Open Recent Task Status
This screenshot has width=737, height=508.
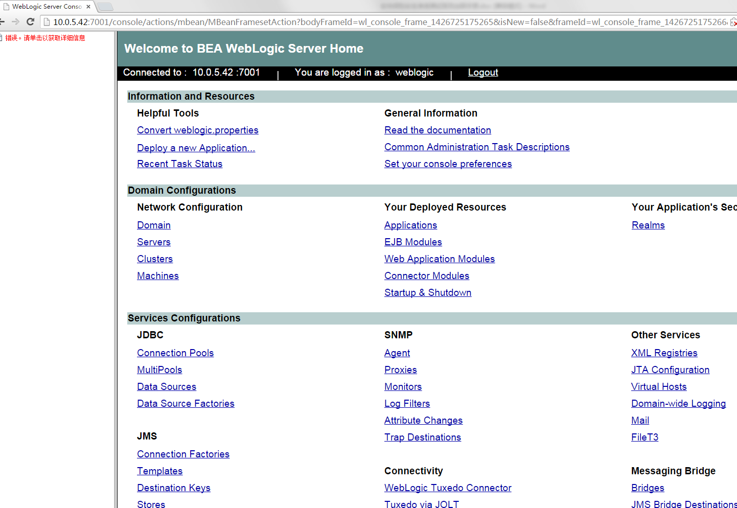pos(179,164)
